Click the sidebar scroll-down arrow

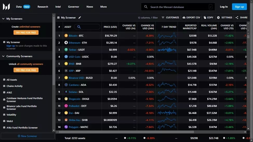(54, 130)
